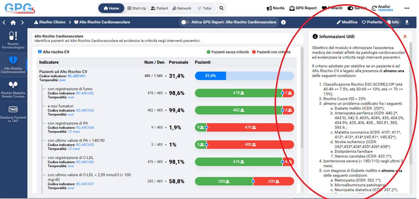
Task: Navigate forward with right chevron arrow
Action: click(22, 23)
